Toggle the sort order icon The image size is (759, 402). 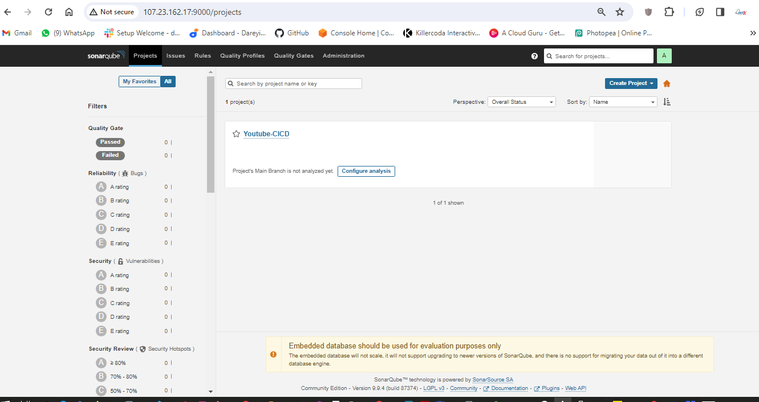point(667,102)
